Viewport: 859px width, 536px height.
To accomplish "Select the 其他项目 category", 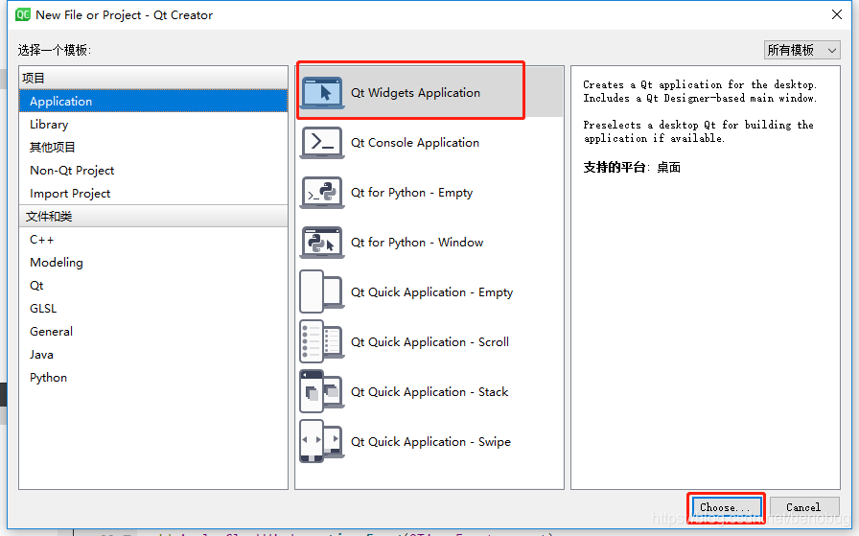I will [153, 148].
